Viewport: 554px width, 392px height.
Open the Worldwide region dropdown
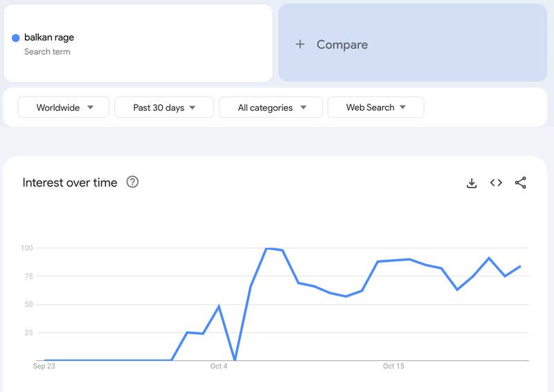tap(64, 107)
